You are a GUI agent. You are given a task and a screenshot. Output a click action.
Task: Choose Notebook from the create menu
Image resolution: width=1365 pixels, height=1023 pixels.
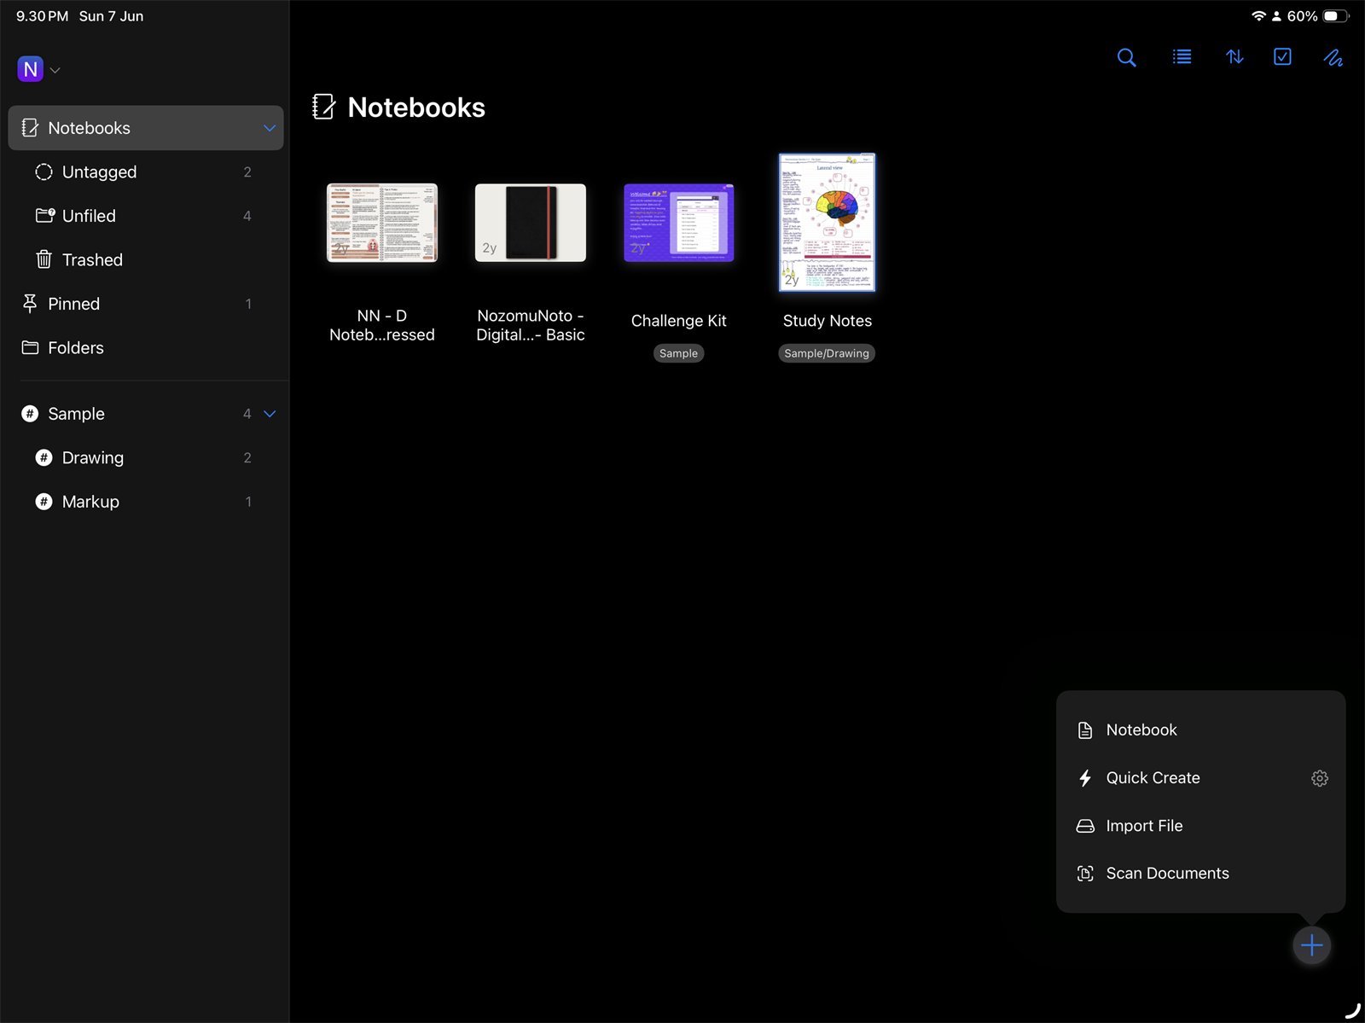(x=1201, y=730)
